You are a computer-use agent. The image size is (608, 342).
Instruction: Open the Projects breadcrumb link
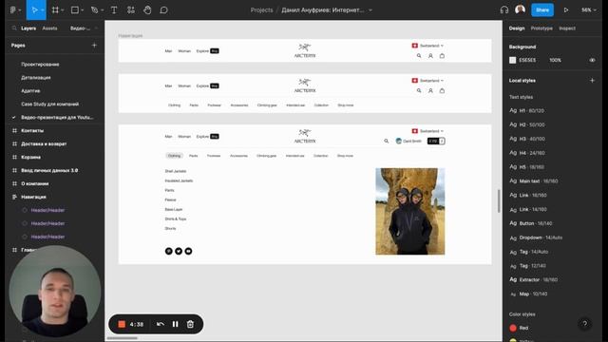(x=261, y=10)
